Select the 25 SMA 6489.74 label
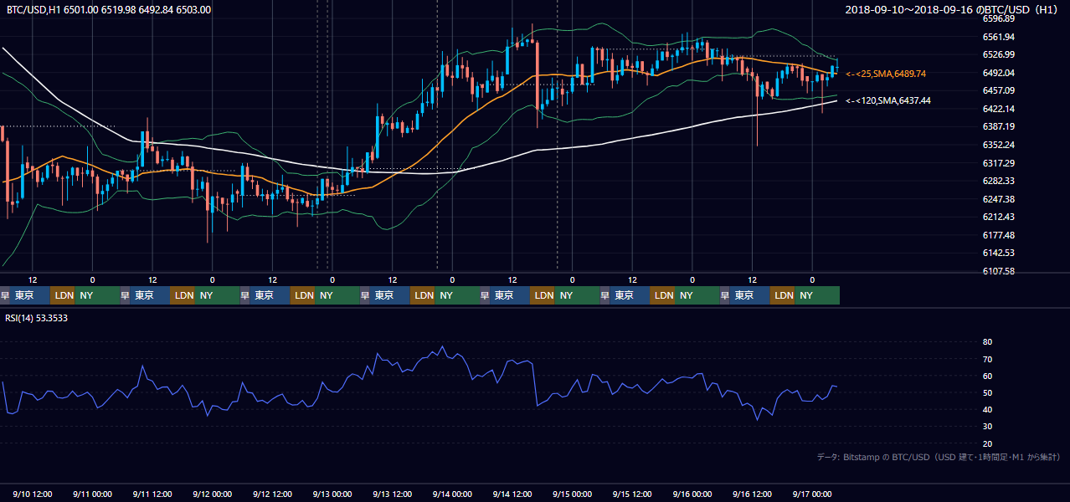This screenshot has height=502, width=1070. click(886, 74)
